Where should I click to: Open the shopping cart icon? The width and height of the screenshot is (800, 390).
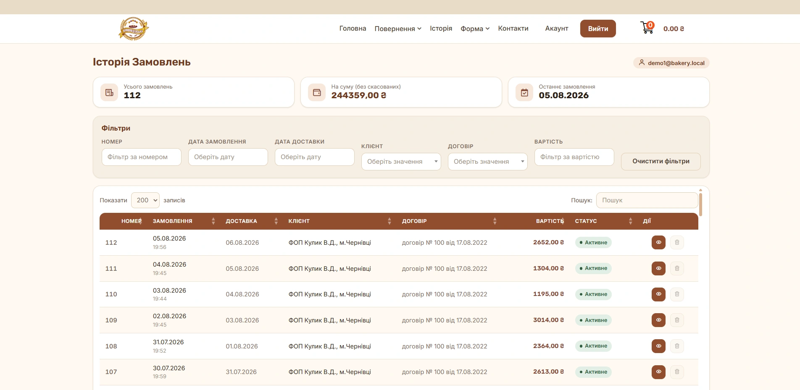(647, 28)
